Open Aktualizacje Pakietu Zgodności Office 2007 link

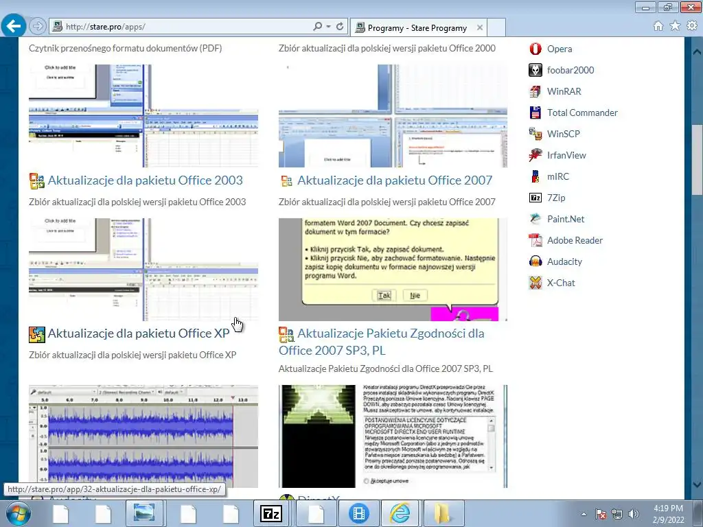pos(382,342)
